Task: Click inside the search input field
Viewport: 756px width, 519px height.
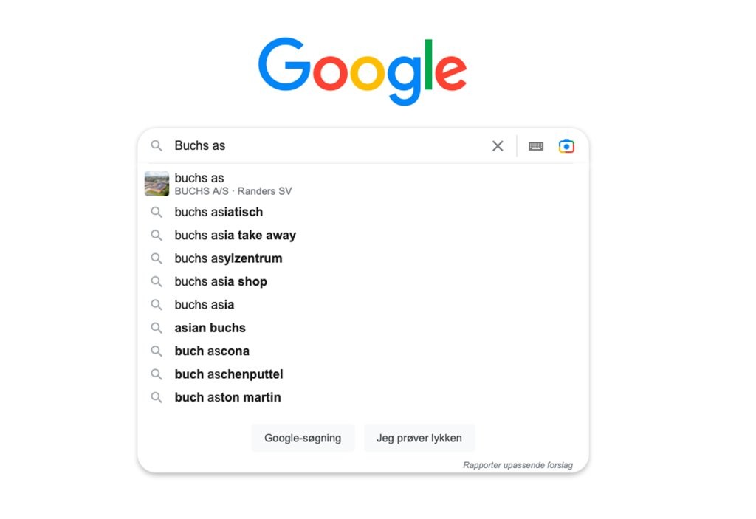Action: pos(295,146)
